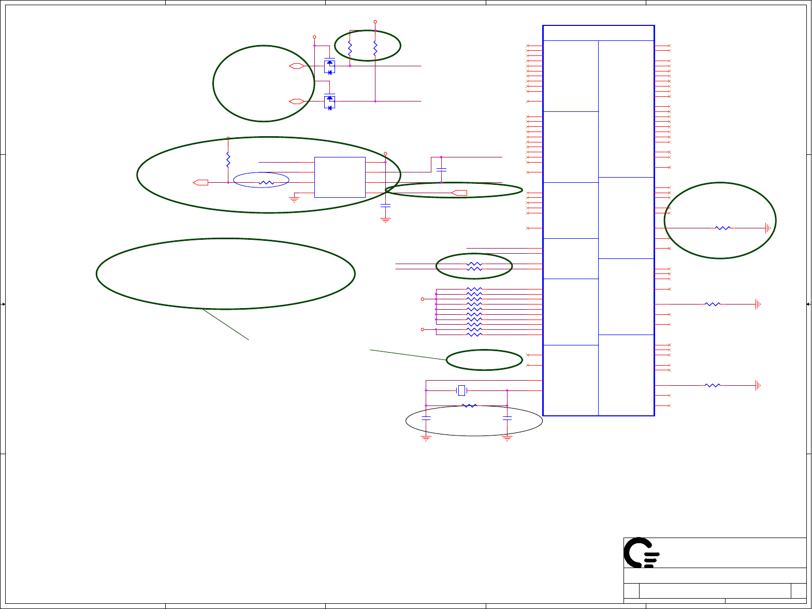Select bottom right-side resistor going to ground
Image resolution: width=812 pixels, height=609 pixels.
point(713,385)
